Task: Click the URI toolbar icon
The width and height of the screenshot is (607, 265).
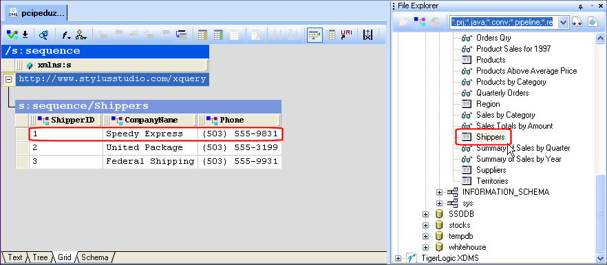Action: point(346,35)
